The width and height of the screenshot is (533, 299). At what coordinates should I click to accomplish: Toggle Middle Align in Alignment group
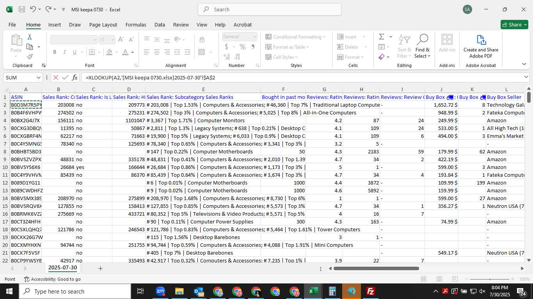coord(157,39)
